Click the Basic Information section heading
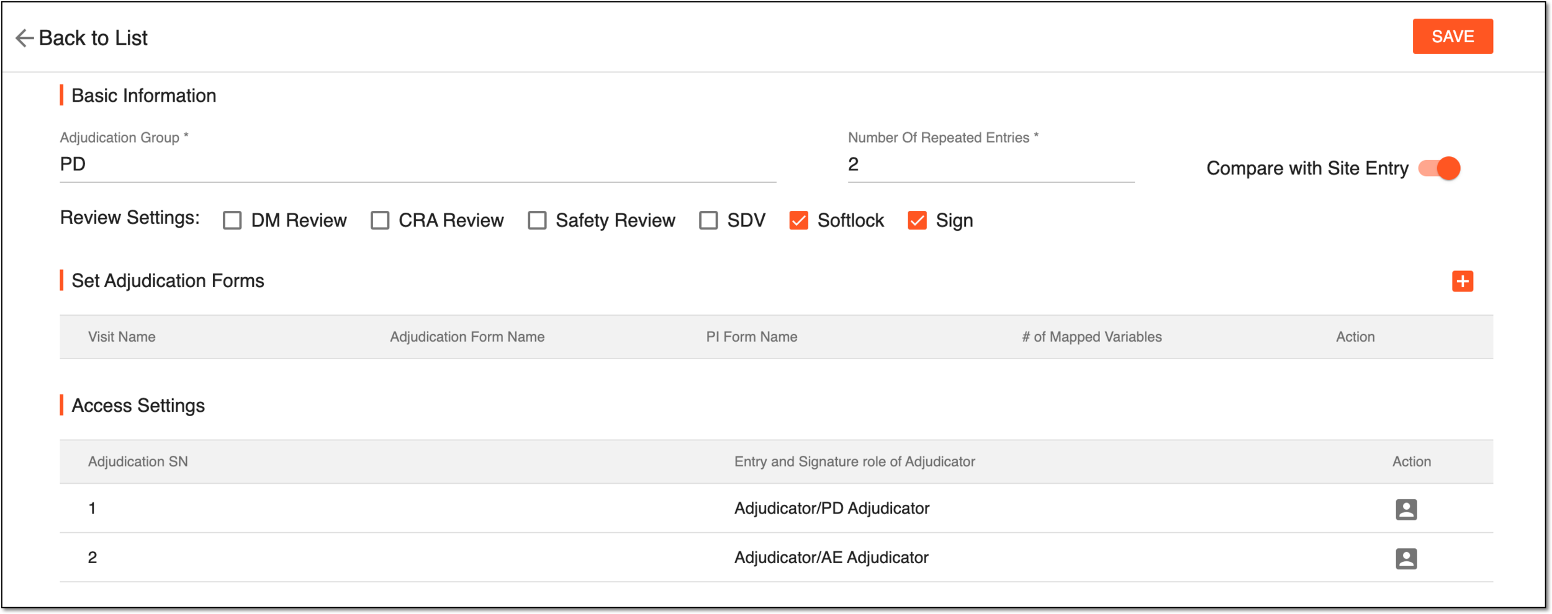Screen dimensions: 1552x614 click(x=144, y=96)
